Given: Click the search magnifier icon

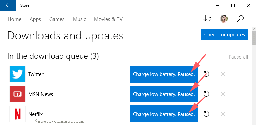Looking at the screenshot, I should [x=240, y=19].
